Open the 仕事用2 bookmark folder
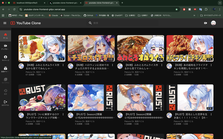This screenshot has height=139, width=223. 133,15
